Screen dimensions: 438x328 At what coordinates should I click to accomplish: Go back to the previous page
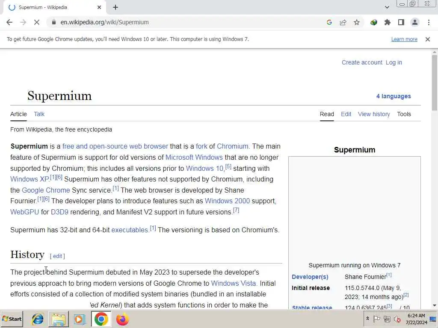(x=9, y=22)
